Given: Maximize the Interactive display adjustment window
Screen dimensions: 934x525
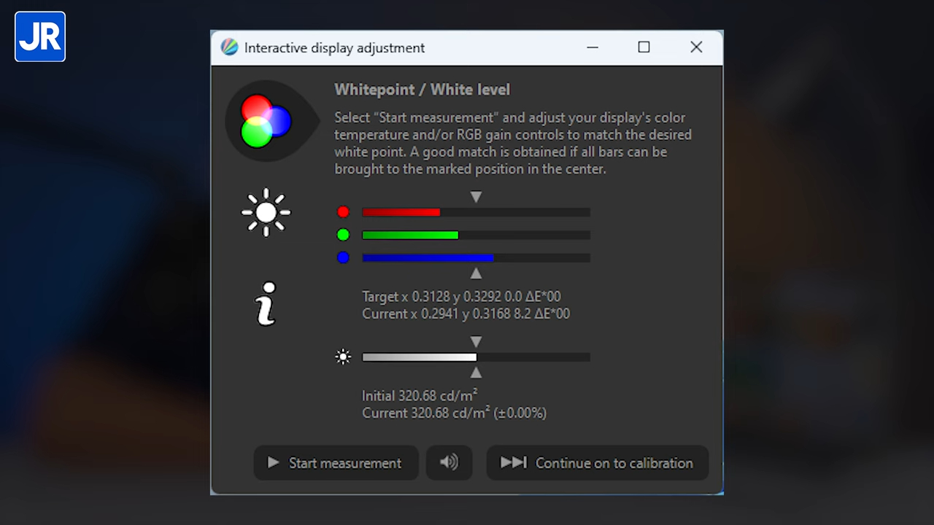Looking at the screenshot, I should (644, 47).
